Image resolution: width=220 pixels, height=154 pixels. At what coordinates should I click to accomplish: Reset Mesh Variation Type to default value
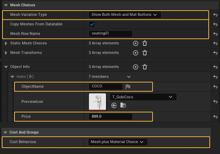coord(215,15)
